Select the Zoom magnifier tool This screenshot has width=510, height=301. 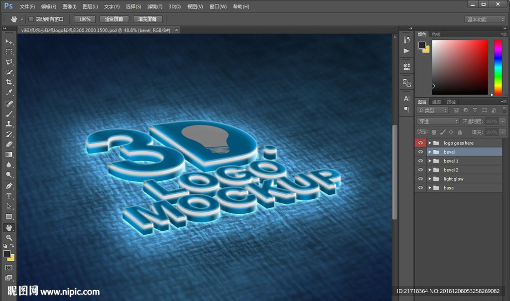coord(9,238)
